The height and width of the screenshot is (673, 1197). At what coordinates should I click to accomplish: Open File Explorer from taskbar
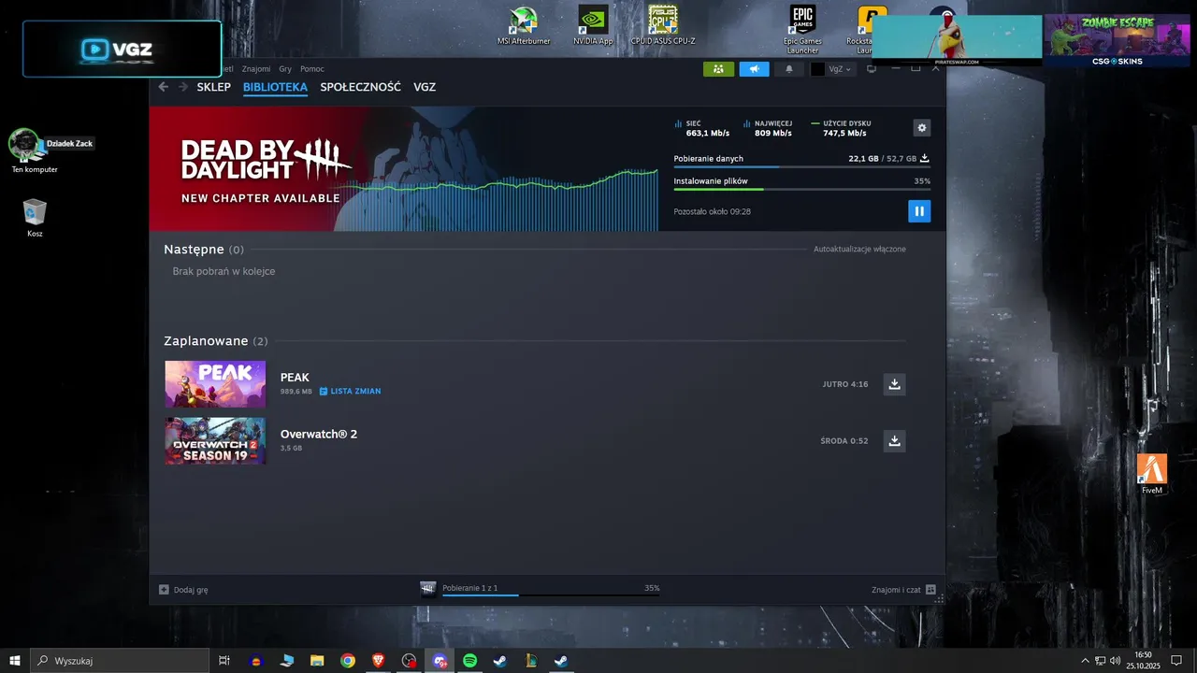[317, 661]
